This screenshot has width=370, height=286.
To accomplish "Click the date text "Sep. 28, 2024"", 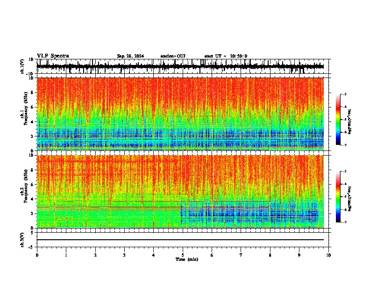I will pyautogui.click(x=130, y=56).
